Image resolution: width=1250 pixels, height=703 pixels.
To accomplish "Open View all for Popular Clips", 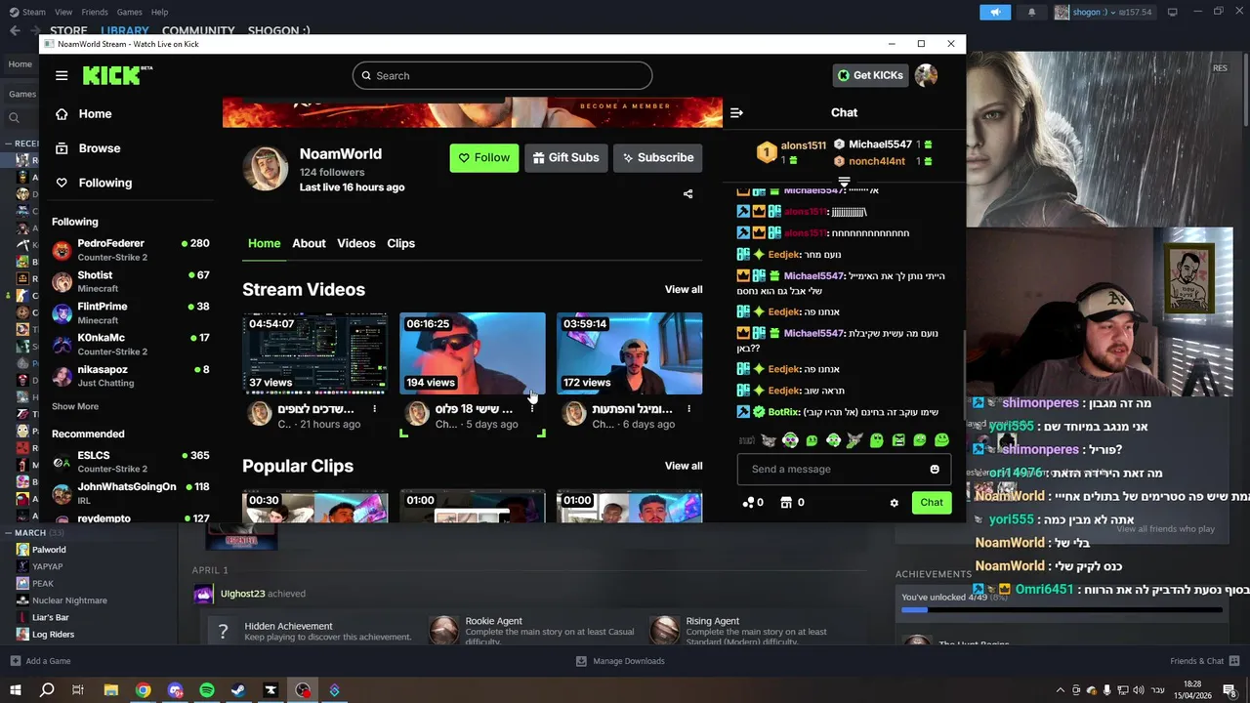I will click(x=684, y=466).
